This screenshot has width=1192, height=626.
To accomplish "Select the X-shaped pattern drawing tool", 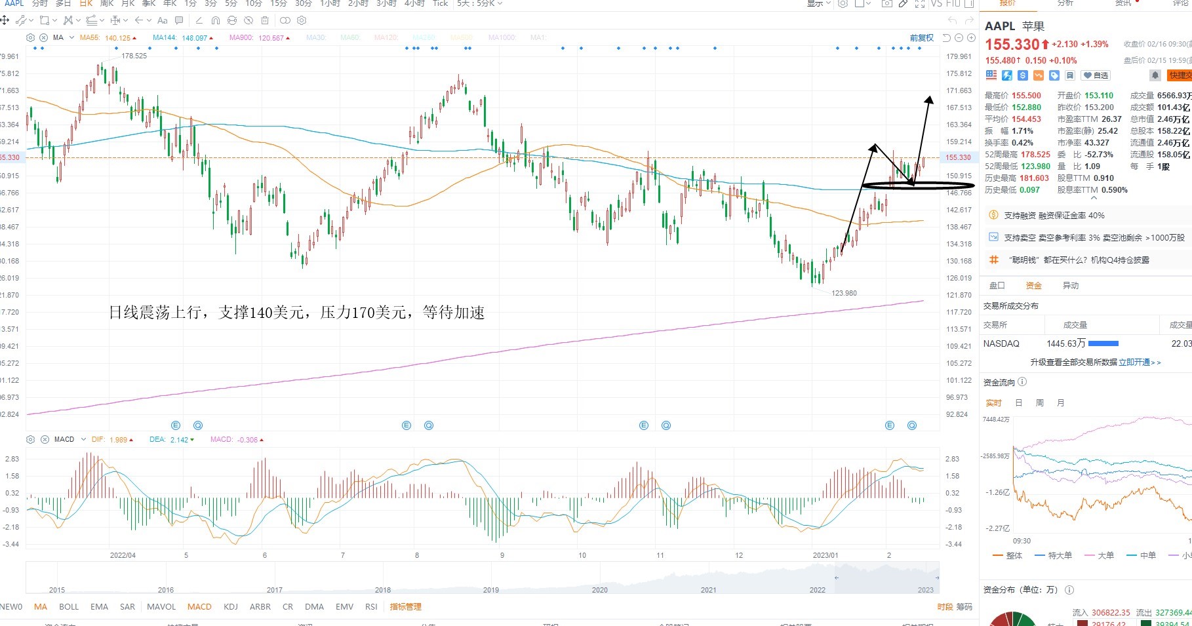I will tap(68, 20).
